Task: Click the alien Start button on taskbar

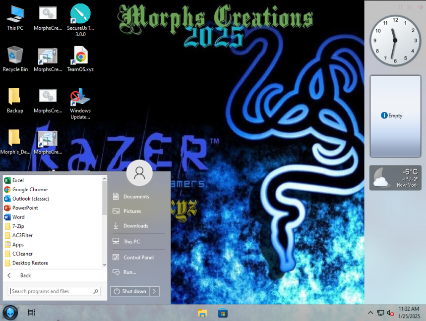Action: (x=10, y=313)
